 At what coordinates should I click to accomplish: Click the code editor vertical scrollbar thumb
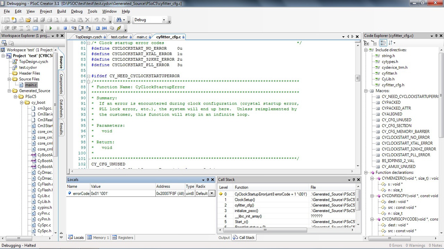coord(358,78)
